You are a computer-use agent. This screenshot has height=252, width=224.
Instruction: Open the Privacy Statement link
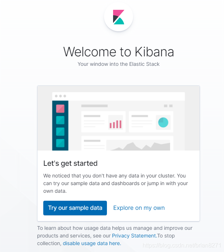click(134, 236)
